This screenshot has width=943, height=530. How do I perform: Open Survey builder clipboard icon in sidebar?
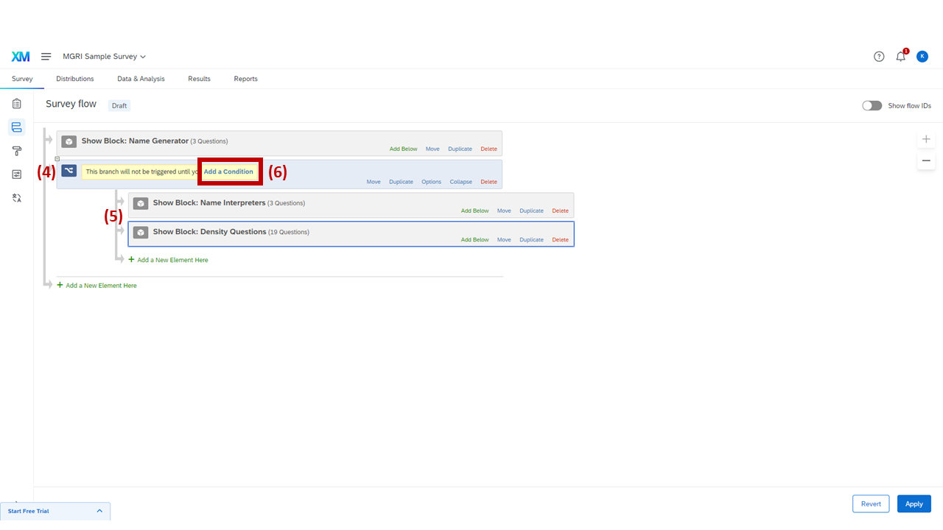[x=17, y=104]
